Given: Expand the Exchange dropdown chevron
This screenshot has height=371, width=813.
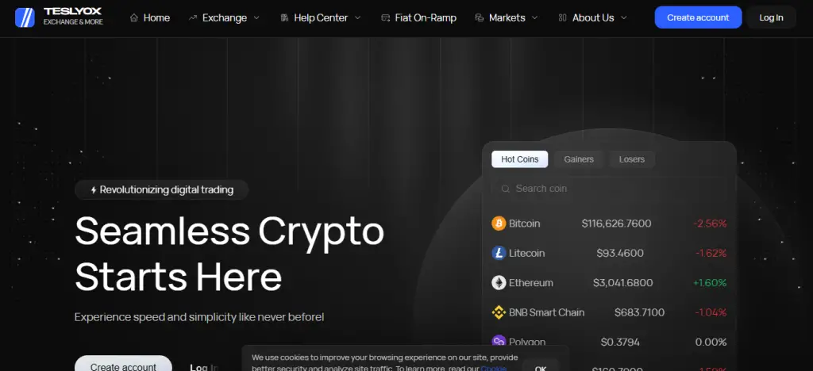Looking at the screenshot, I should click(x=256, y=17).
